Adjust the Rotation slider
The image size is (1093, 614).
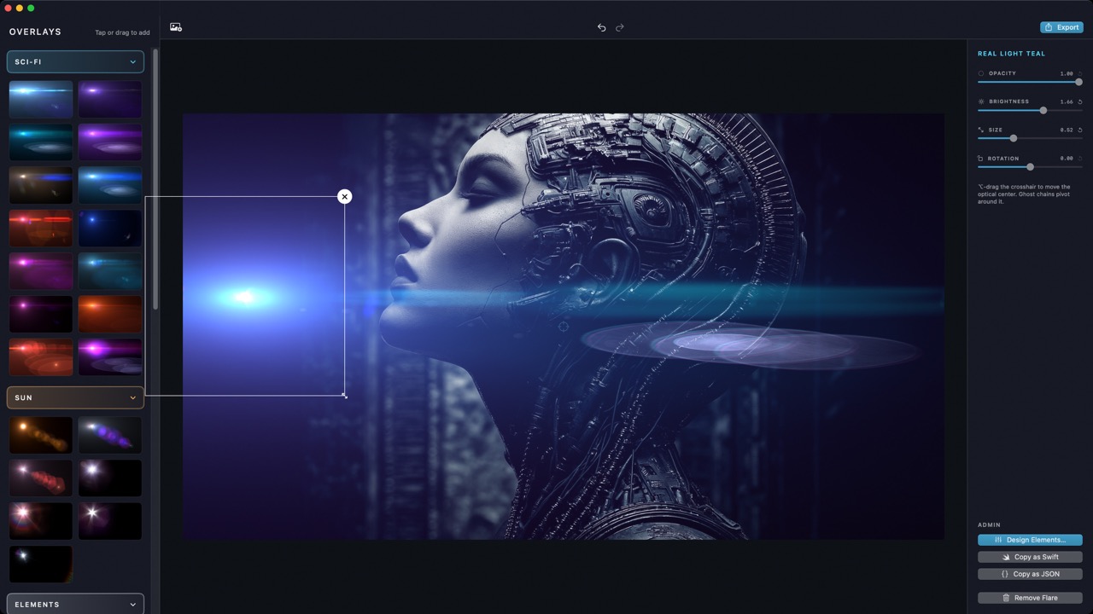point(1030,167)
